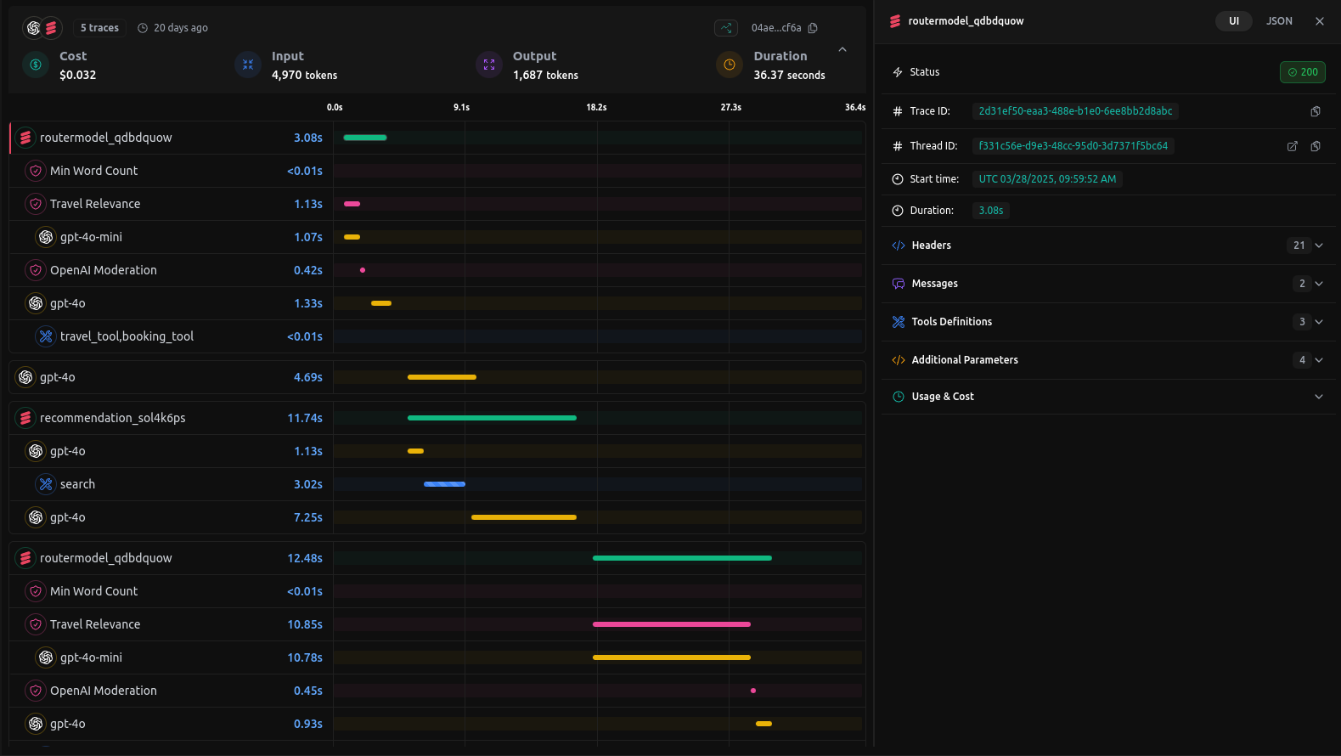Image resolution: width=1341 pixels, height=756 pixels.
Task: Click the 5 traces badge
Action: click(x=99, y=28)
